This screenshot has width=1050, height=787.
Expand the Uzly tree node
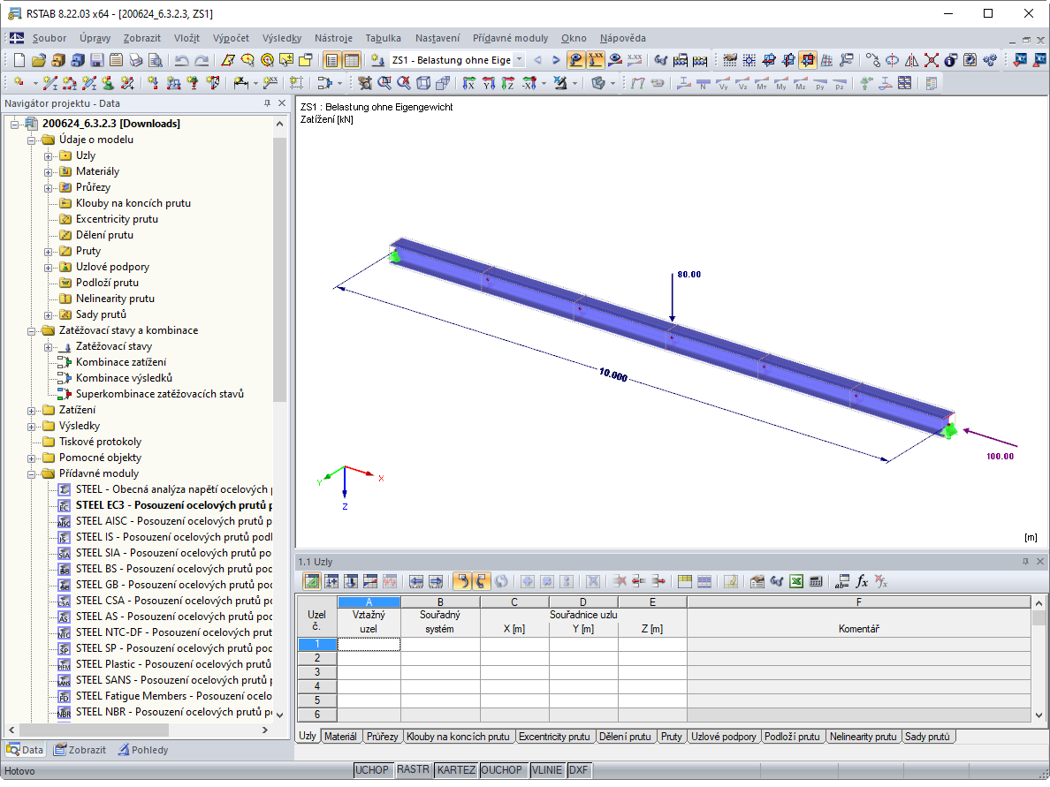tap(49, 156)
